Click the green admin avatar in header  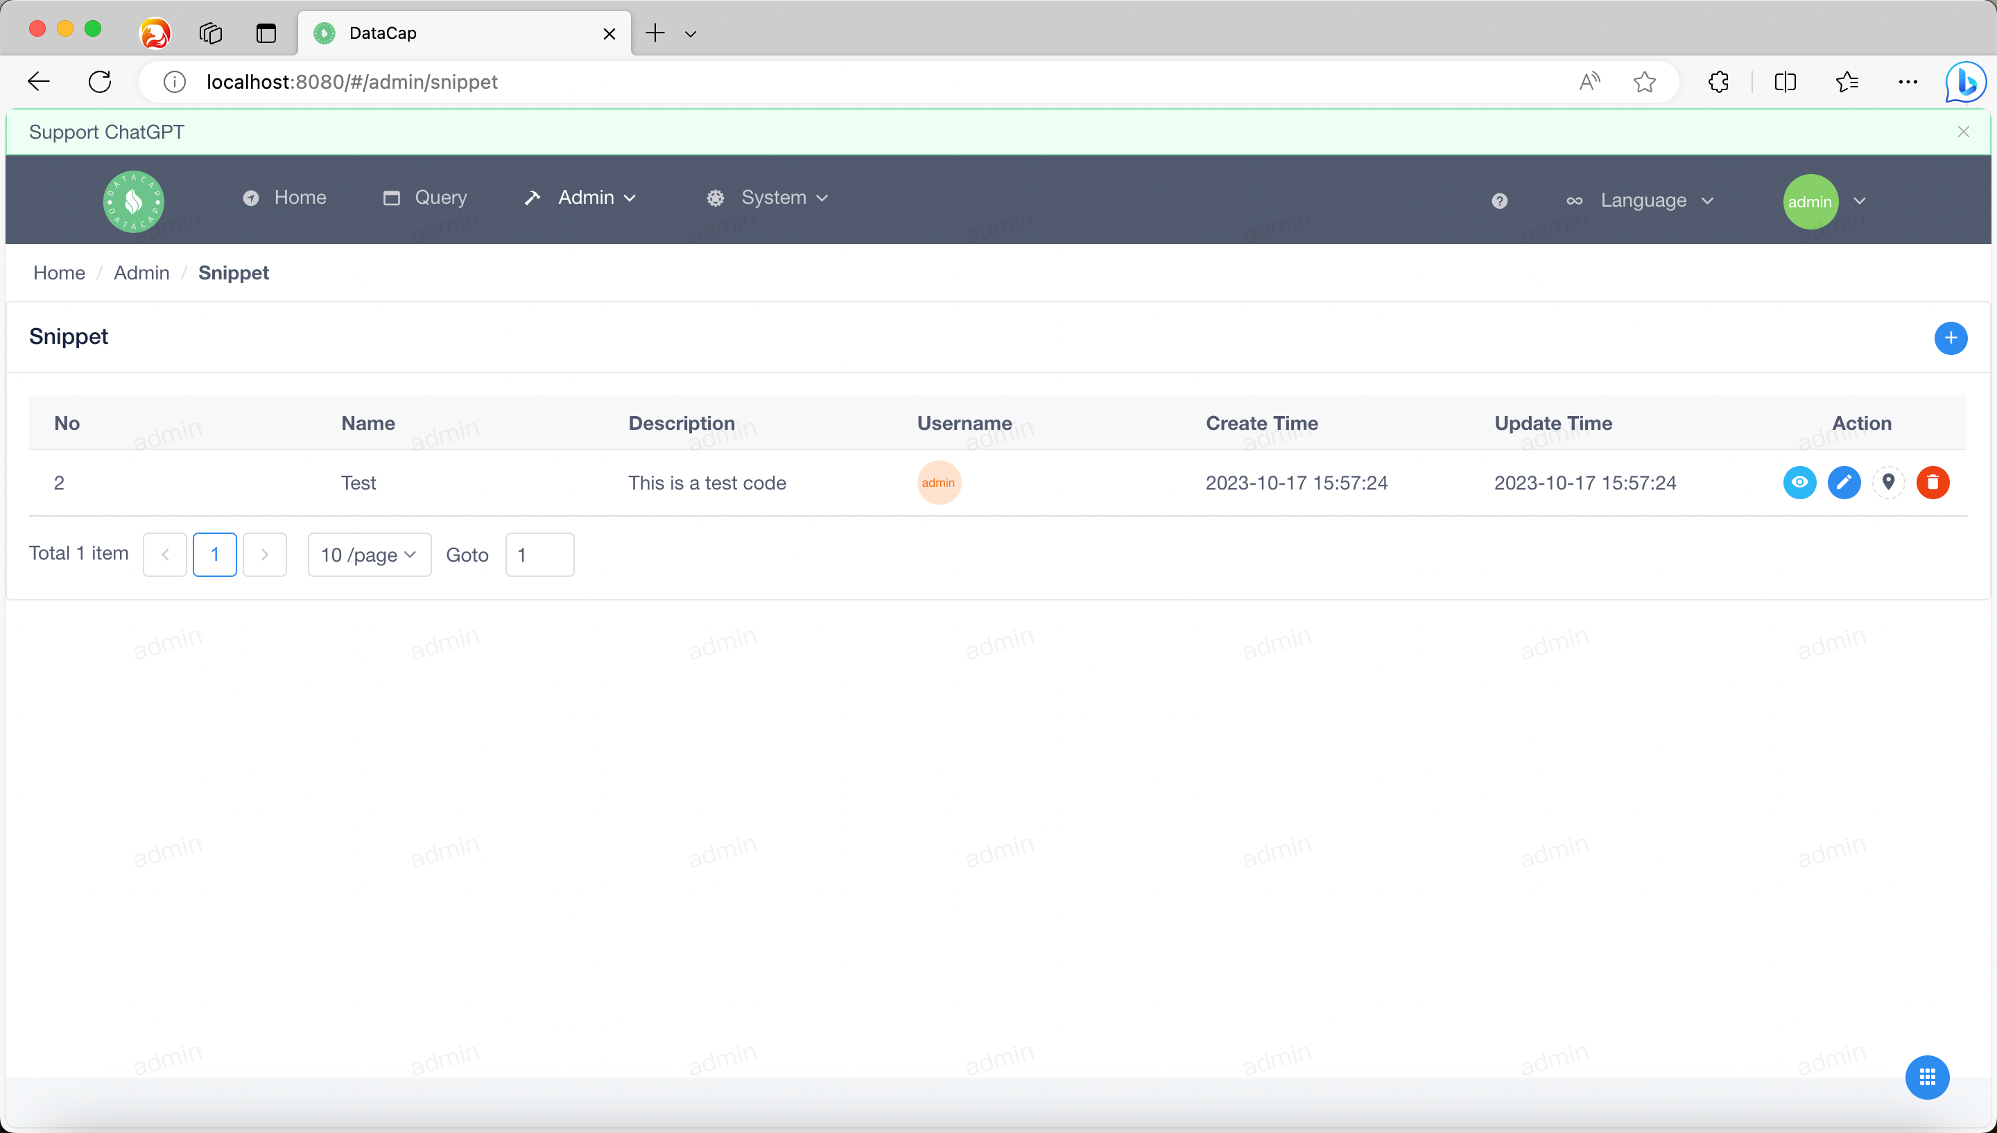click(x=1810, y=202)
